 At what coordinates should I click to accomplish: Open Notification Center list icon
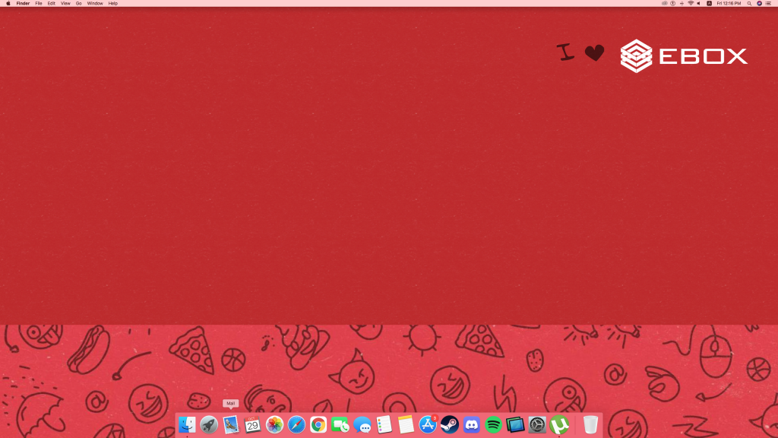[x=768, y=4]
